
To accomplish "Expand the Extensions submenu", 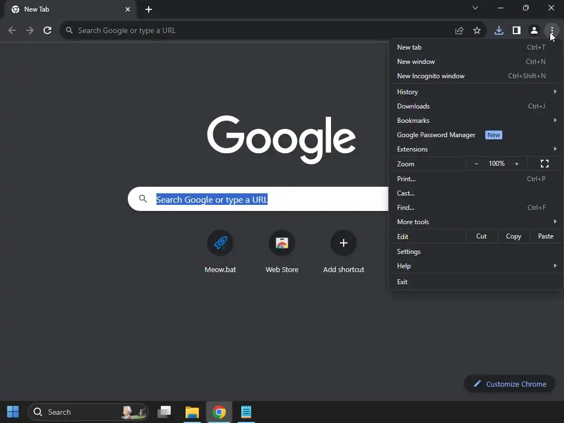I will pos(476,149).
